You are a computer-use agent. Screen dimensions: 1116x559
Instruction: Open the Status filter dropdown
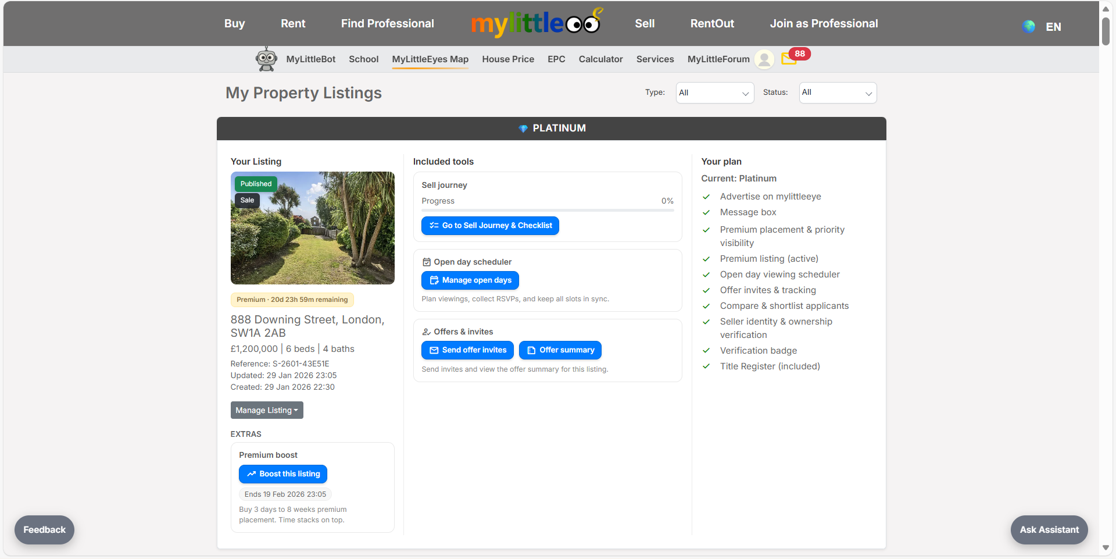tap(837, 92)
